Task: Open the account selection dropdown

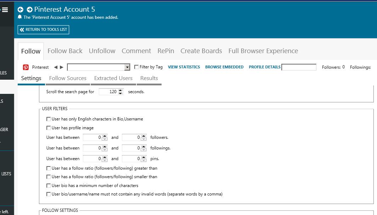Action: (127, 67)
